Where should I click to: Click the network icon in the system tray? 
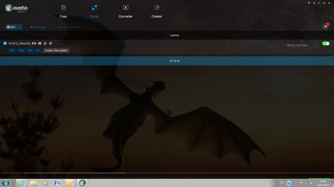pos(306,183)
